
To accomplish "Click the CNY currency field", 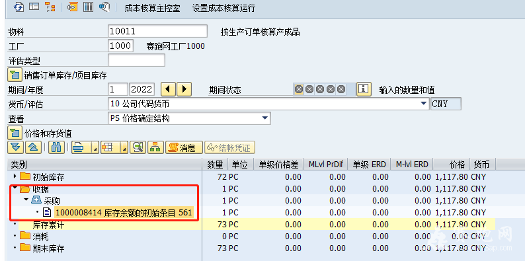I will pos(446,104).
